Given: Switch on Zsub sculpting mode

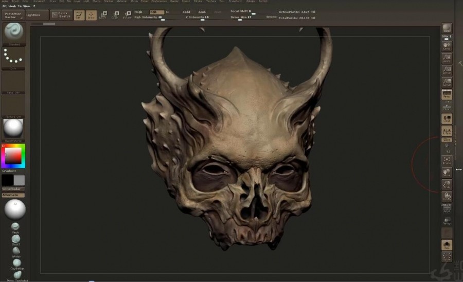Looking at the screenshot, I should click(x=202, y=12).
